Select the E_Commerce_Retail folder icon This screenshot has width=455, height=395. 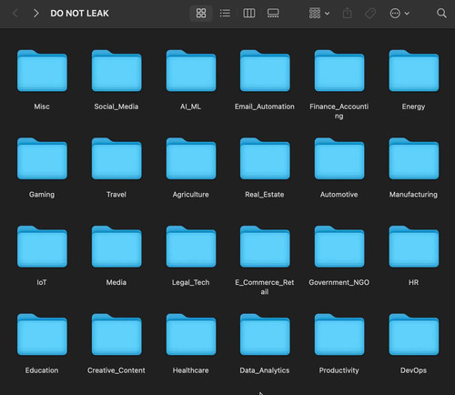(265, 247)
